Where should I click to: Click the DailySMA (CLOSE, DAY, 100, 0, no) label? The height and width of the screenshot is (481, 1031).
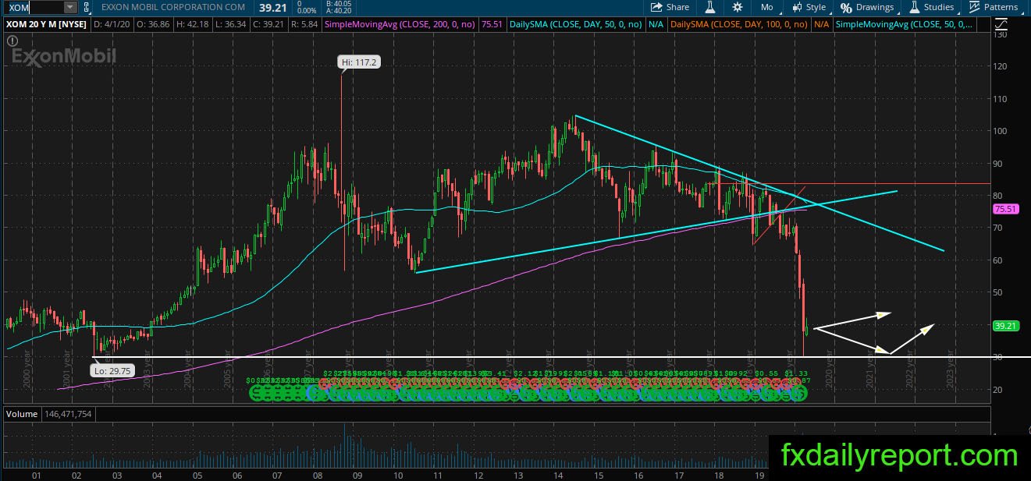[x=739, y=25]
